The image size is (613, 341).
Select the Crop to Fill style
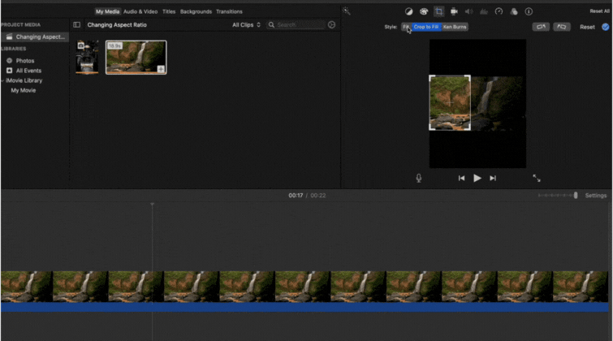(x=425, y=27)
